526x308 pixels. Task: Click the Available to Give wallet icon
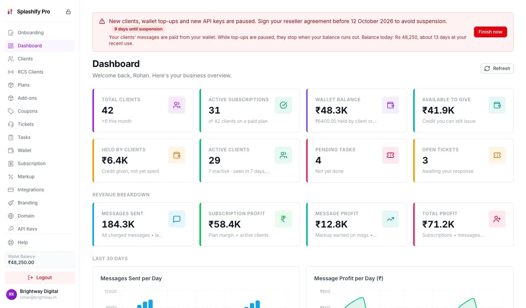pos(497,105)
